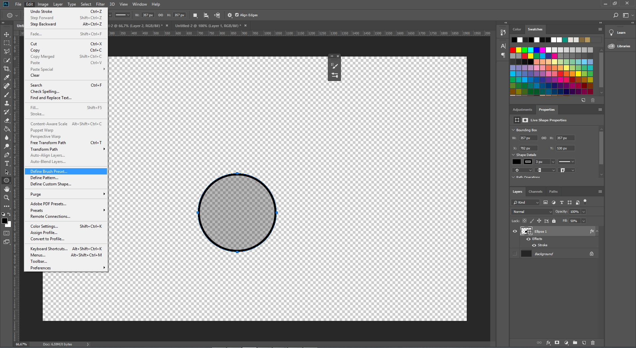Click the link width and height button in Properties

pyautogui.click(x=544, y=138)
